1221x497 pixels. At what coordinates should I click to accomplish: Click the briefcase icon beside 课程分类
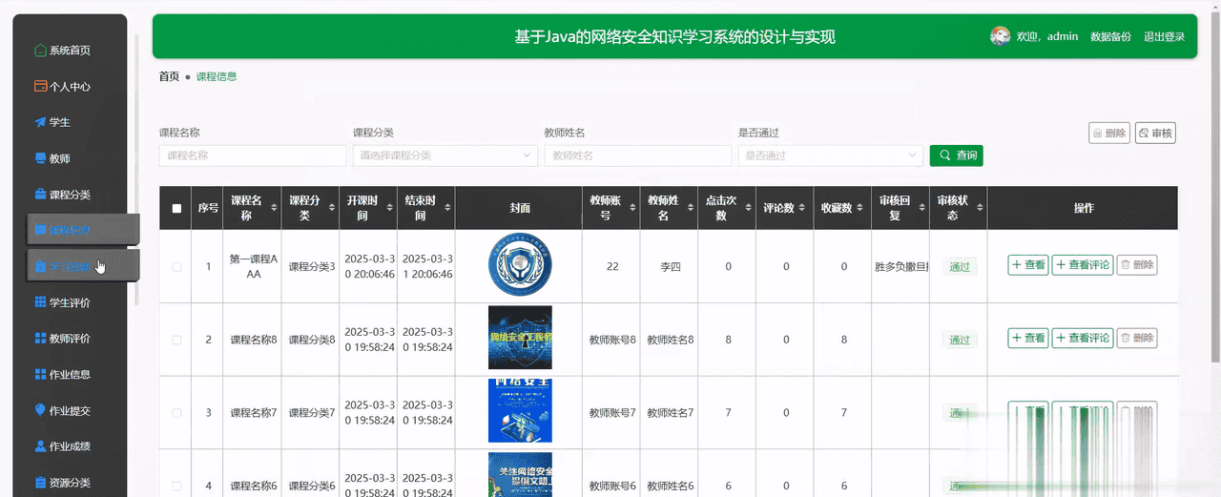pyautogui.click(x=40, y=194)
